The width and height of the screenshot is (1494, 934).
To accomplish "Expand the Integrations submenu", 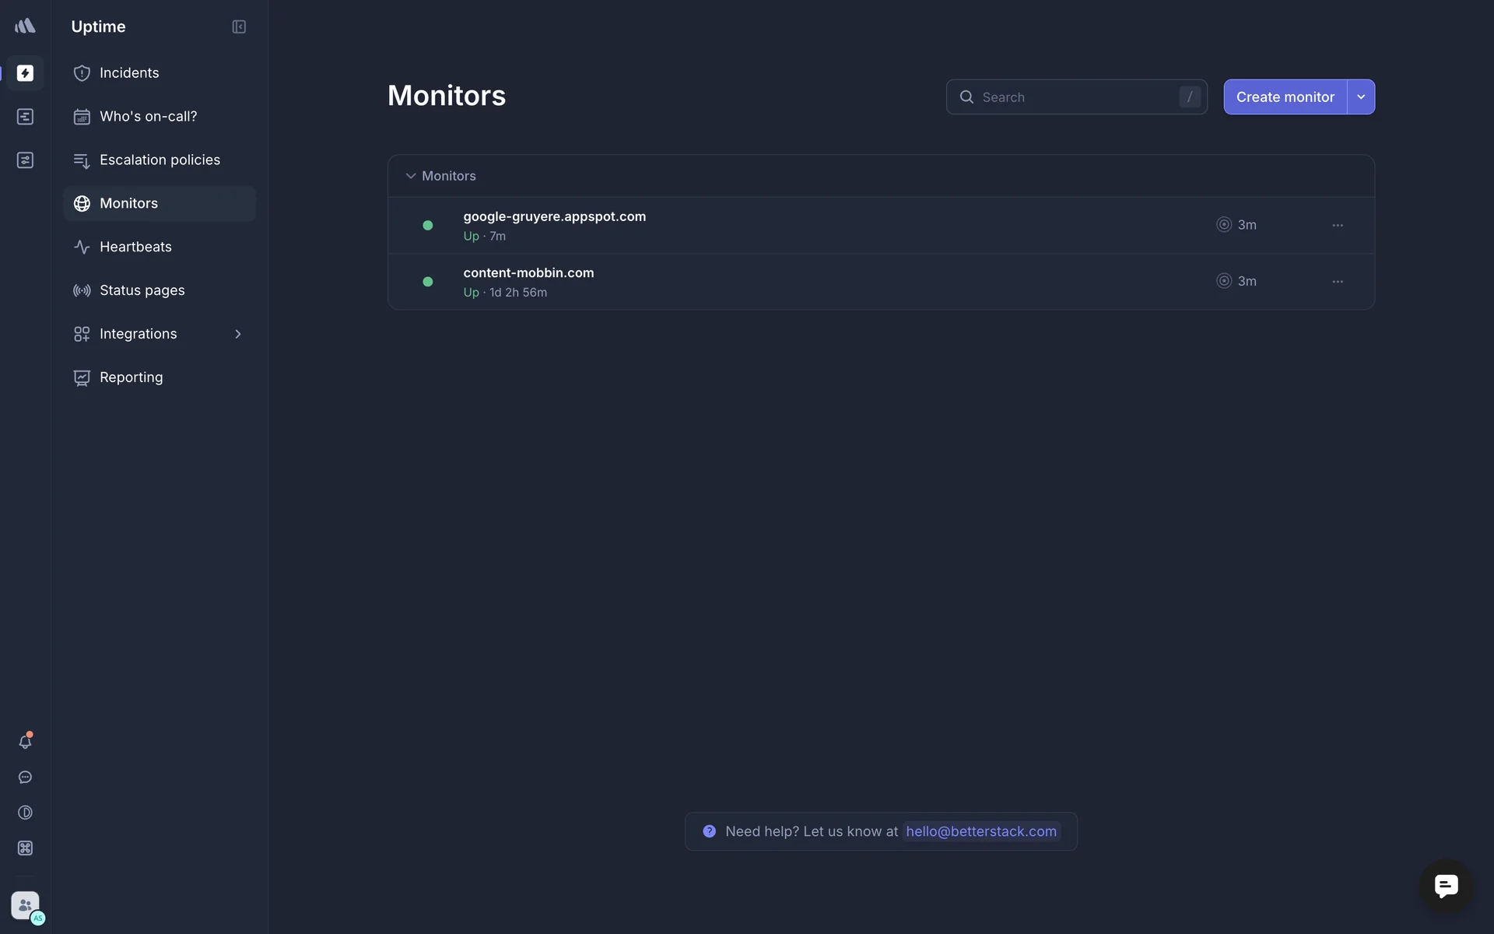I will (x=238, y=334).
